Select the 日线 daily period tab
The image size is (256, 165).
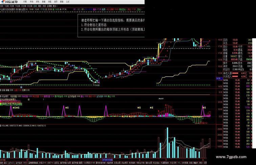[35, 6]
